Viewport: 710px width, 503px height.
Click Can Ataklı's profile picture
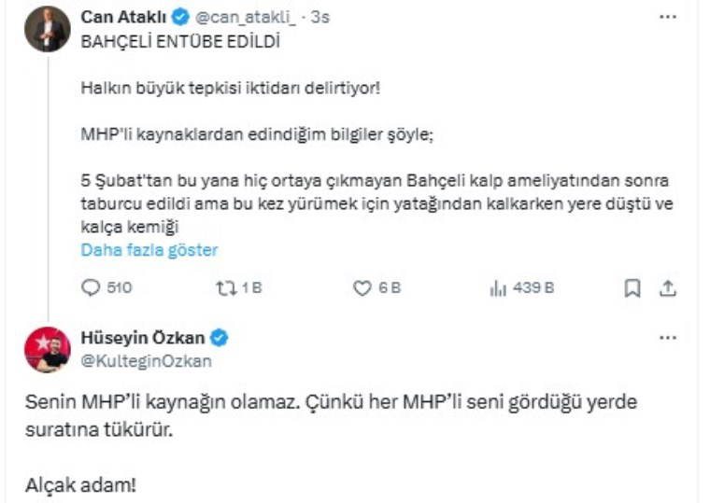47,29
